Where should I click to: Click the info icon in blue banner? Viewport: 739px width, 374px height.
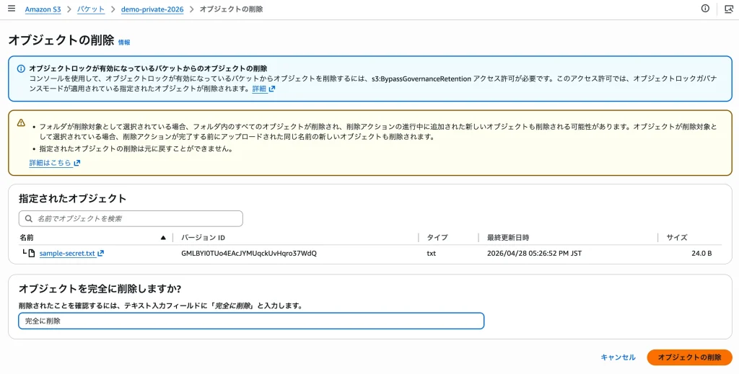21,68
